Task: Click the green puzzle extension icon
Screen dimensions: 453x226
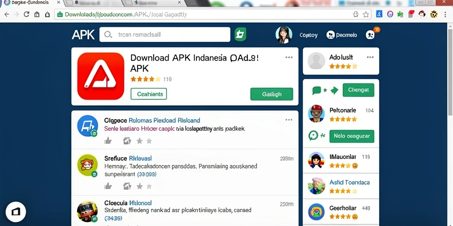Action: 400,14
